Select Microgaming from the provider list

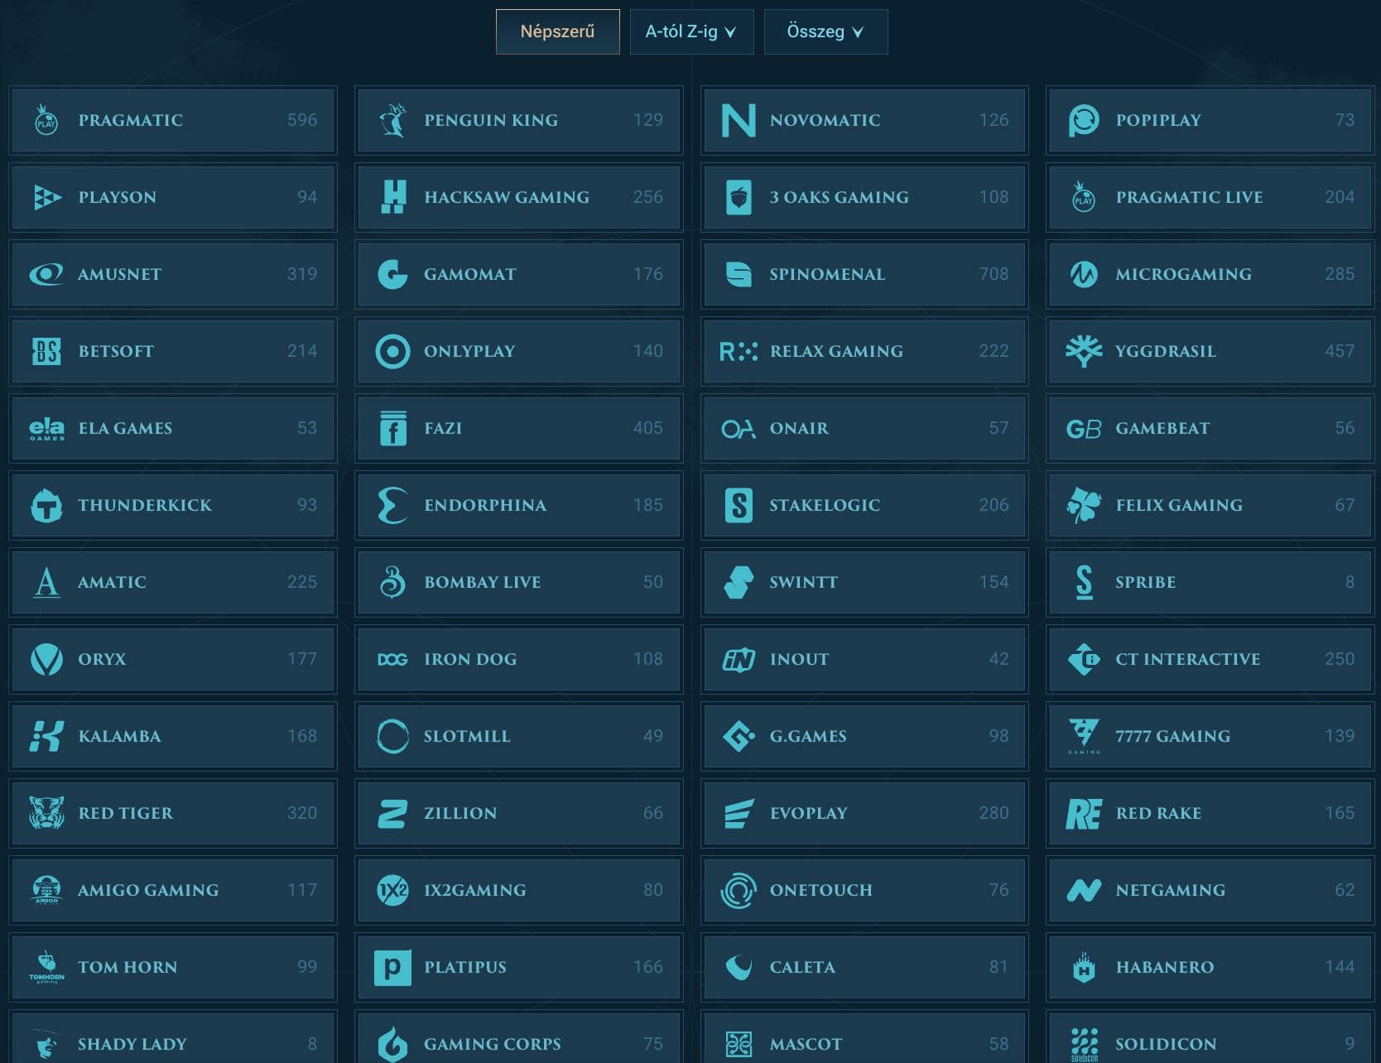tap(1210, 274)
